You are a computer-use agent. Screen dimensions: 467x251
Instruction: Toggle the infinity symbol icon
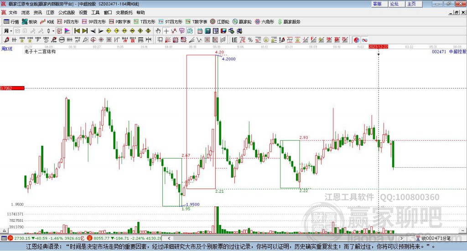tap(364, 40)
